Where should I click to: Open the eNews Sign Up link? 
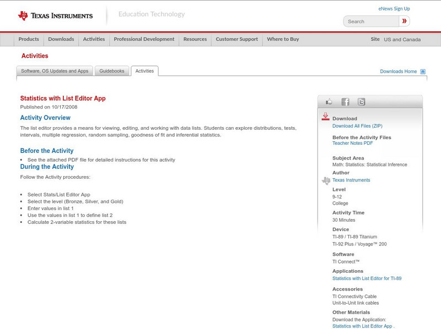click(394, 9)
